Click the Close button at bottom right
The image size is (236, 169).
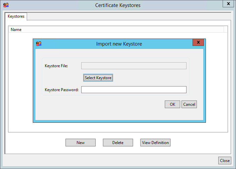225,161
